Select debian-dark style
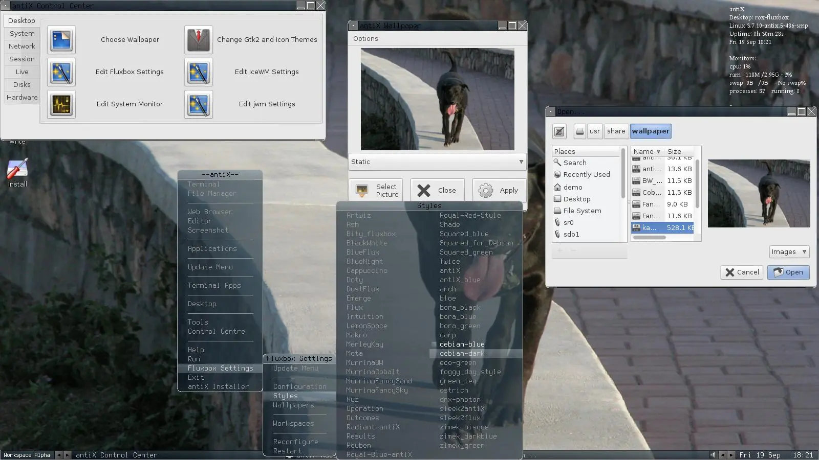This screenshot has height=460, width=819. click(476, 354)
